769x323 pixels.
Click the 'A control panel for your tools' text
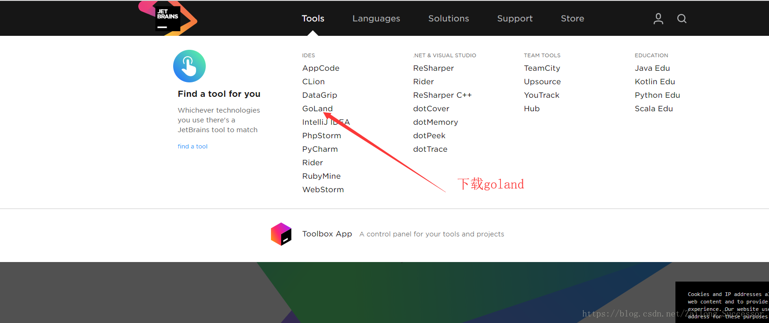click(432, 234)
